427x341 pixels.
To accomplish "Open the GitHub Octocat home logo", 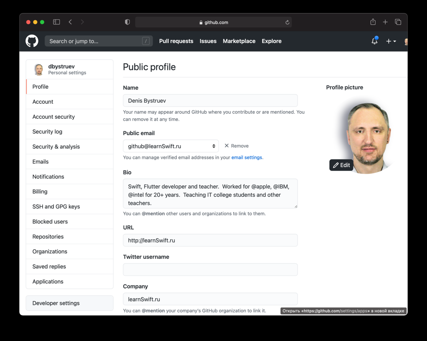I will tap(32, 41).
